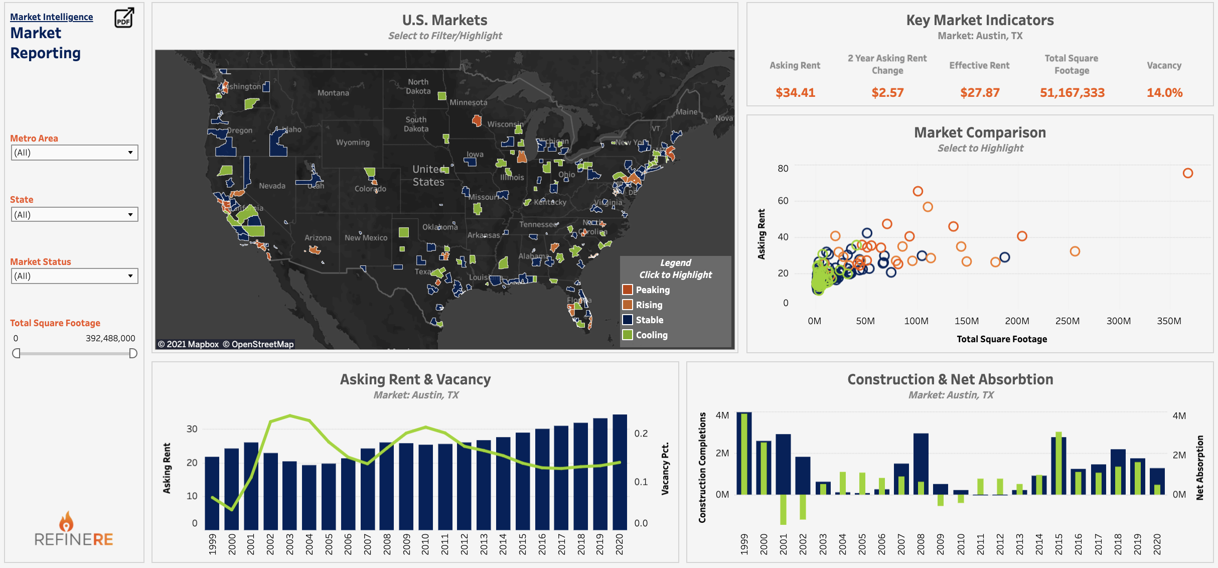1218x568 pixels.
Task: Click the PDF export icon
Action: (124, 18)
